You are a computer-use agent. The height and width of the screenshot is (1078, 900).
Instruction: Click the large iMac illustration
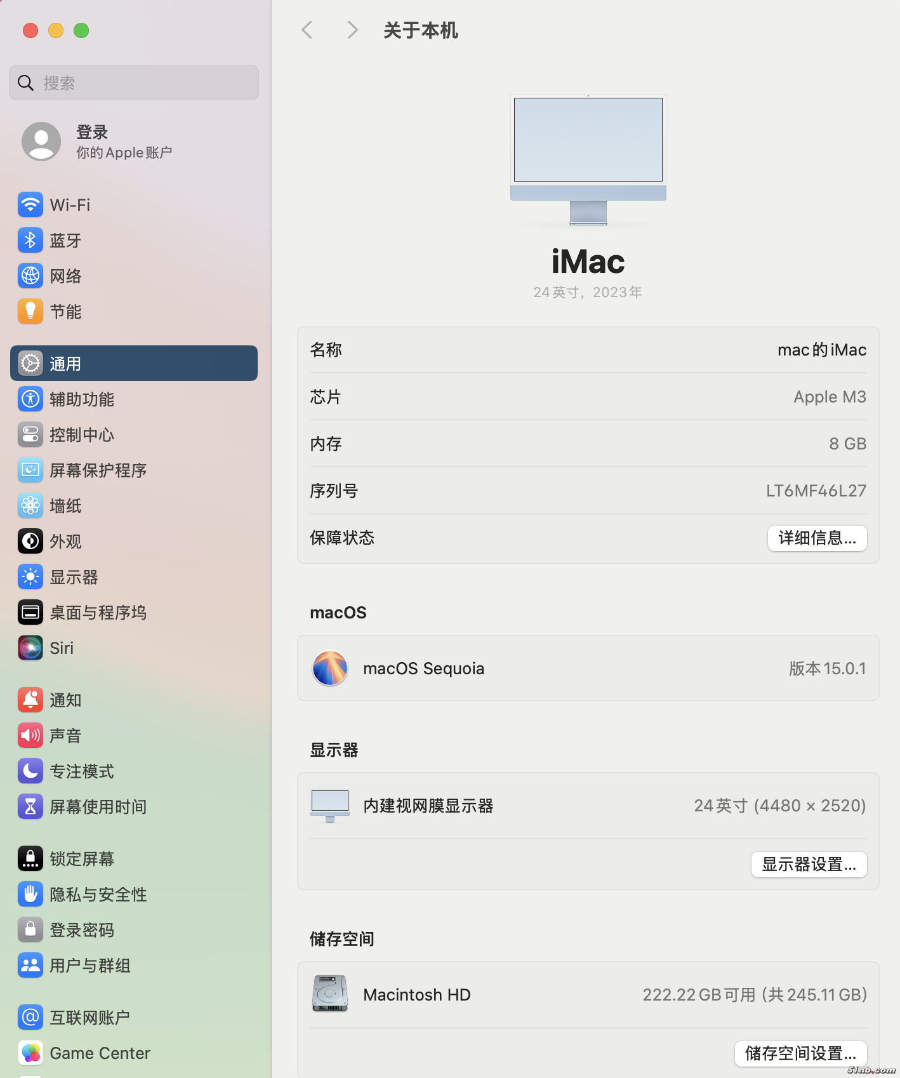click(588, 161)
